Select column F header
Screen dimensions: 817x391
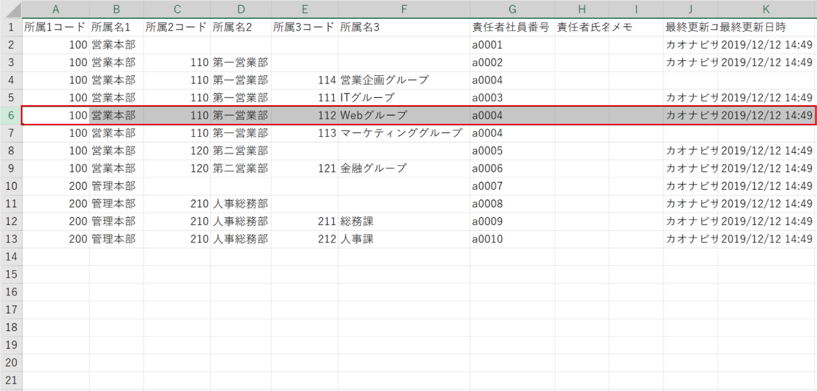click(403, 9)
